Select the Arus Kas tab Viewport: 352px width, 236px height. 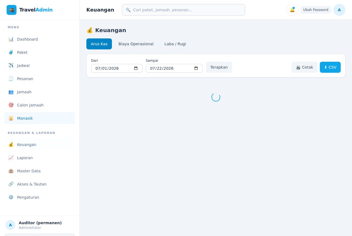click(99, 44)
